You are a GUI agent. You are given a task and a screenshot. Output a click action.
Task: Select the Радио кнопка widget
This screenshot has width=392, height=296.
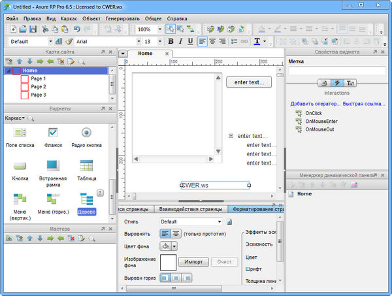coord(86,133)
